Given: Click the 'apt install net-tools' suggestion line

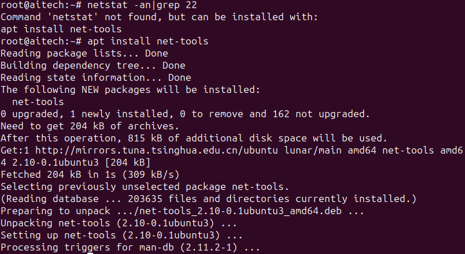Looking at the screenshot, I should pos(61,29).
